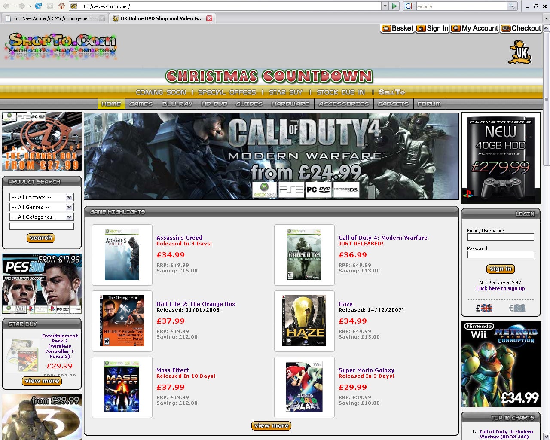Open the SellTo link
This screenshot has height=440, width=550.
(392, 92)
